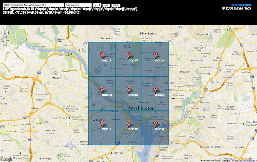Click the DQCJT map marker pin

tap(102, 56)
